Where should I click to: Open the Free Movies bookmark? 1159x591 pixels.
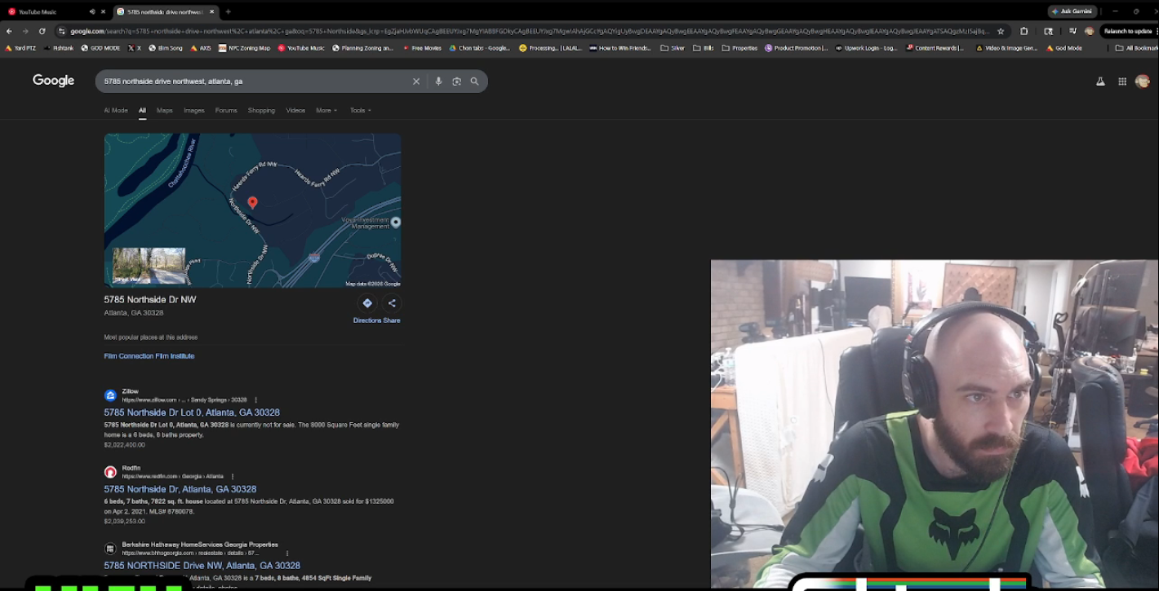tap(421, 48)
